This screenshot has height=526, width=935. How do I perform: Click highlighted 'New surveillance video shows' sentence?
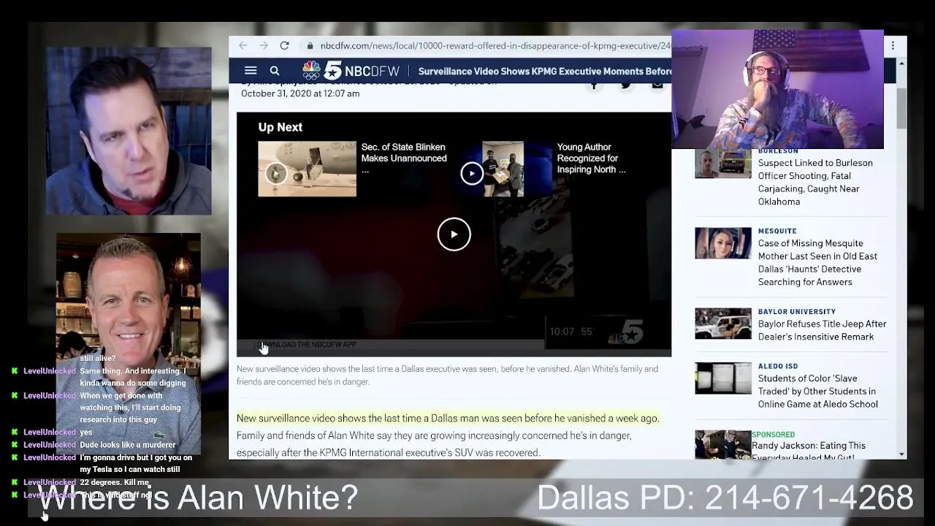tap(448, 418)
